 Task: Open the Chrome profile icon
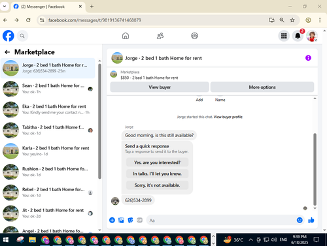pyautogui.click(x=308, y=20)
